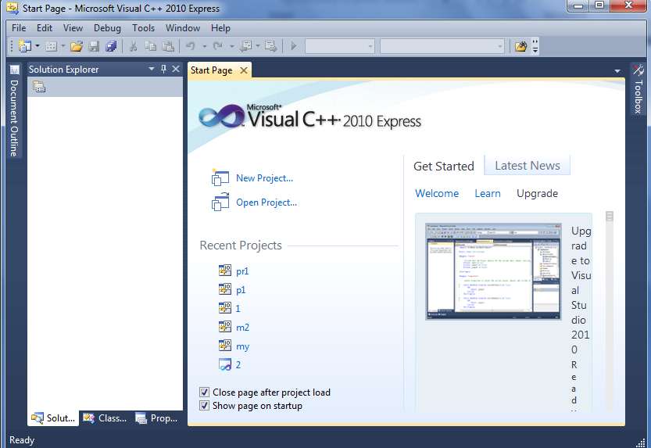Open the Learn section link

pyautogui.click(x=488, y=193)
